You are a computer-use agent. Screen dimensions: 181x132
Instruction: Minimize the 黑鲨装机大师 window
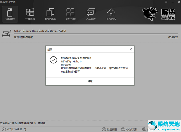click(172, 2)
